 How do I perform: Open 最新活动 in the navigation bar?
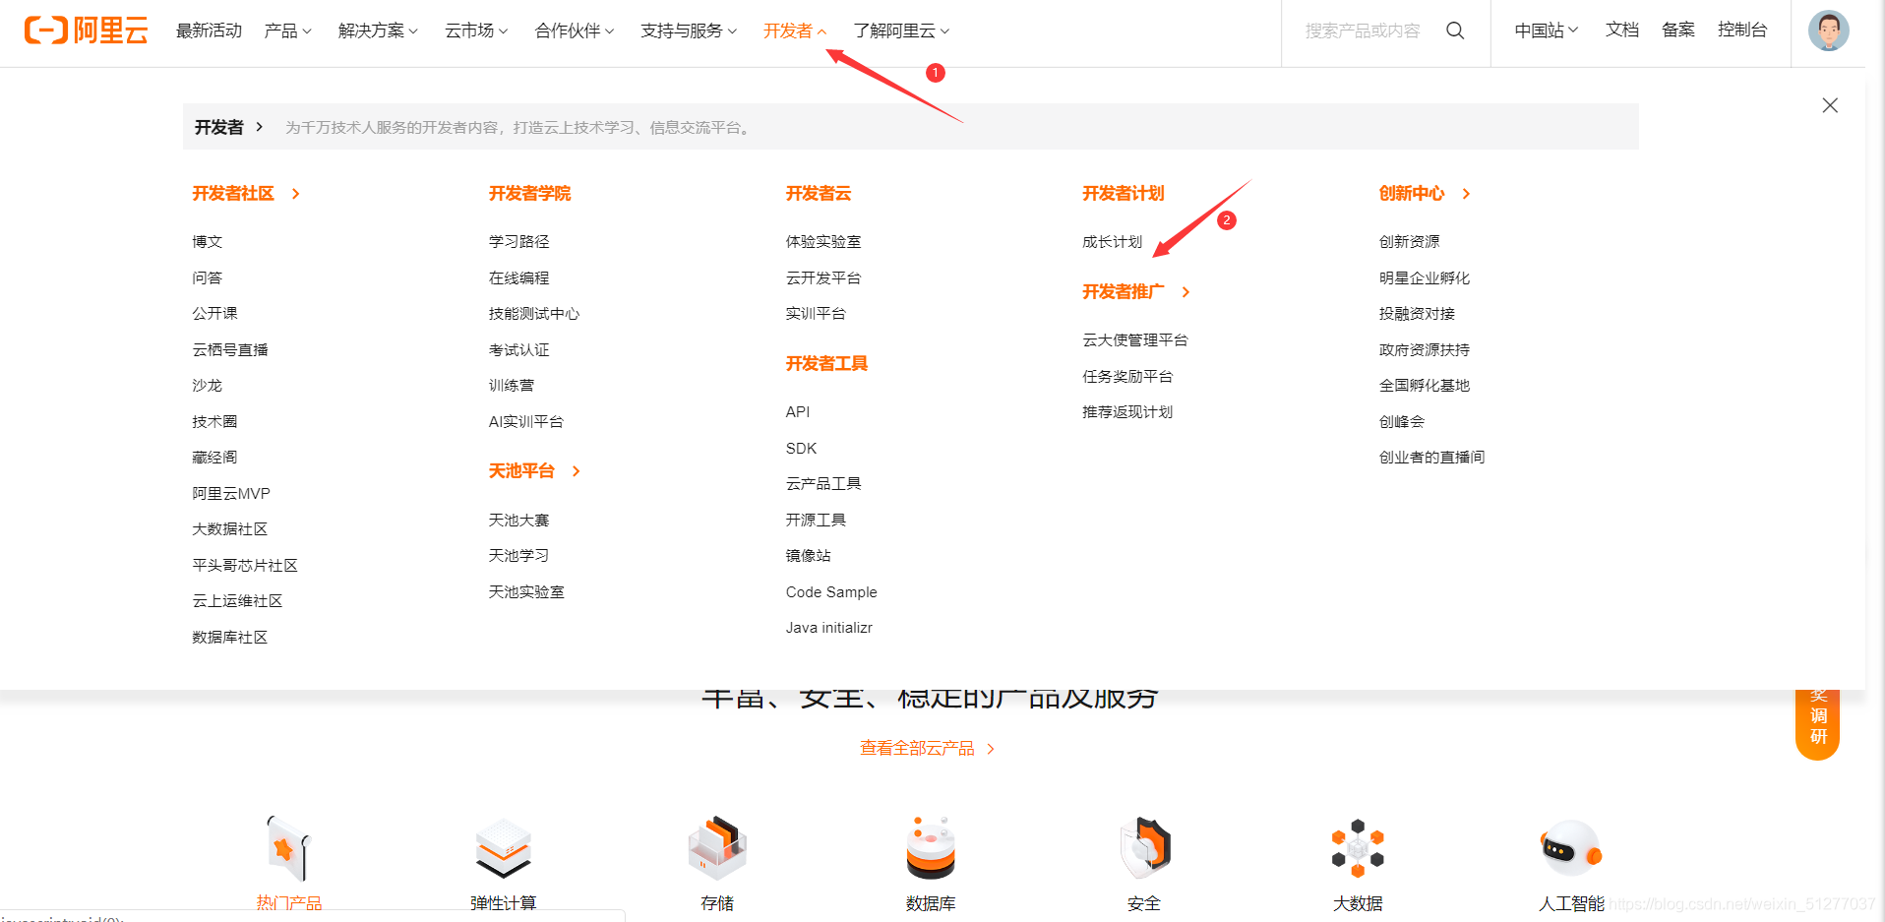tap(209, 31)
